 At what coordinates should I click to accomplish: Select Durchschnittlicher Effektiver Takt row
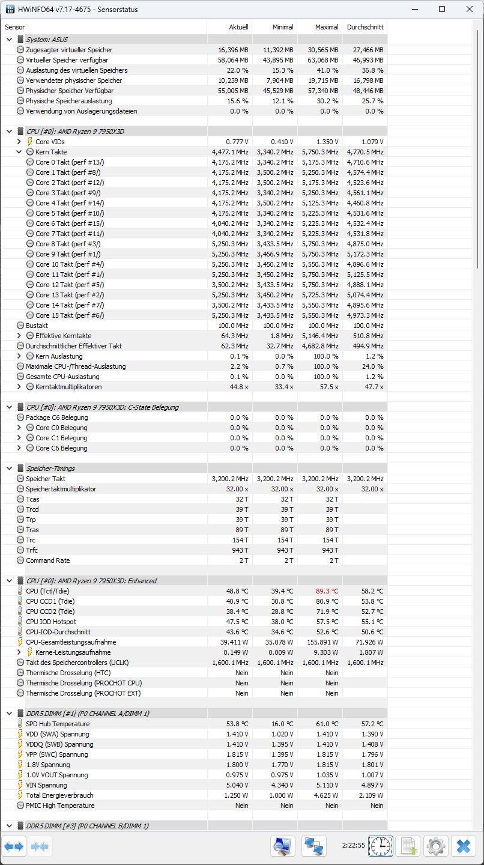tap(195, 346)
